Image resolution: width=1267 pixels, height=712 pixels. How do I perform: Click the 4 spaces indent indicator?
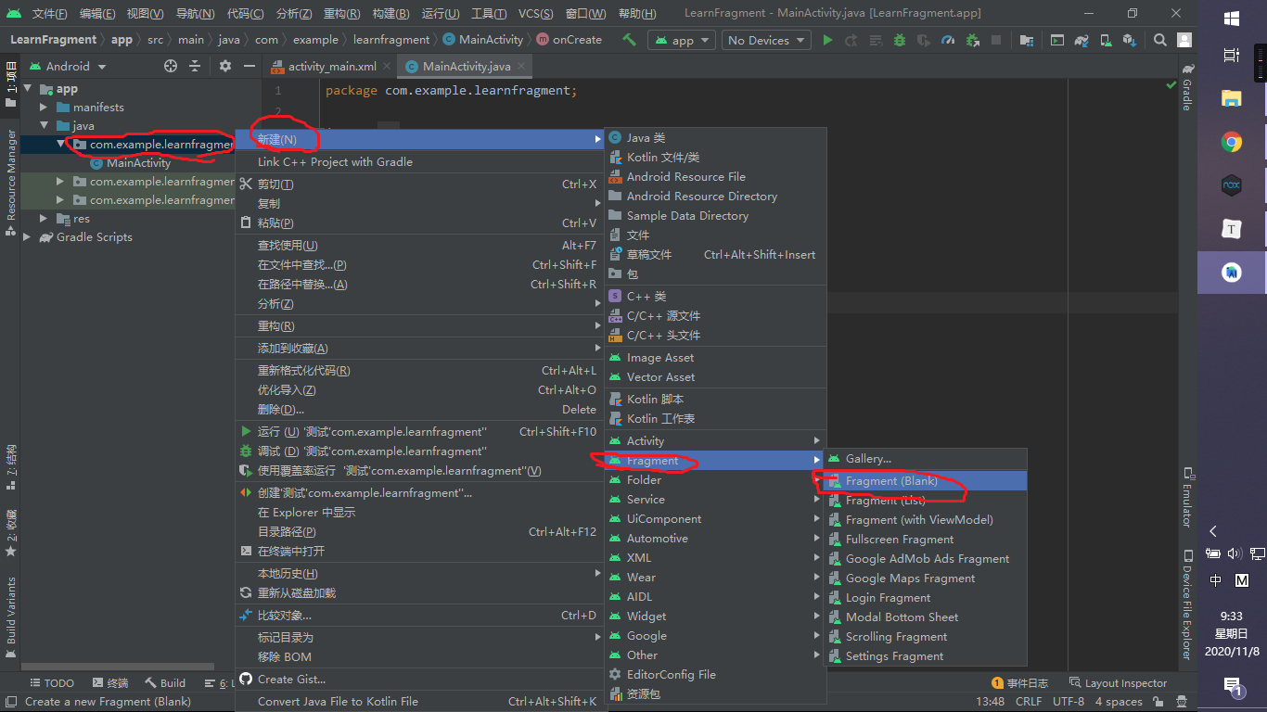tap(1119, 702)
